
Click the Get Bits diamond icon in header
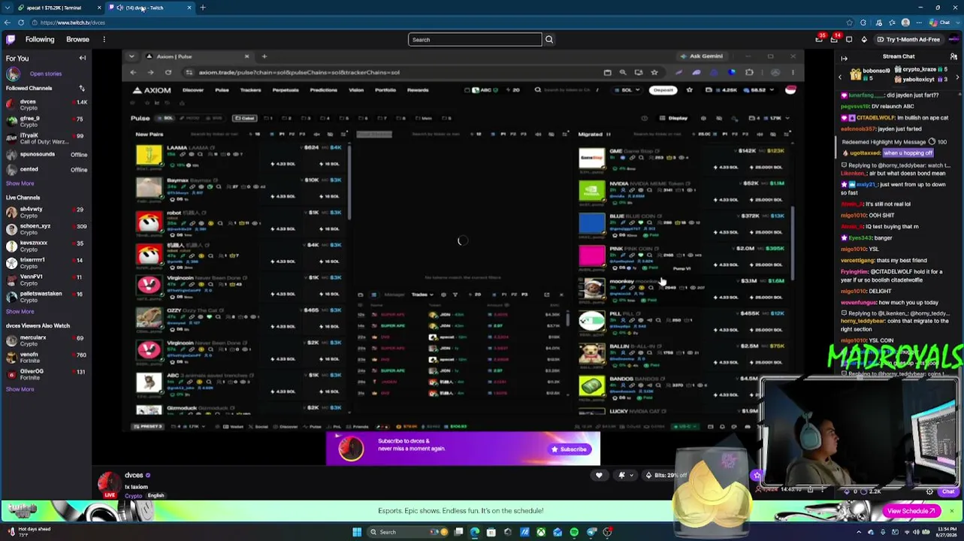tap(864, 40)
